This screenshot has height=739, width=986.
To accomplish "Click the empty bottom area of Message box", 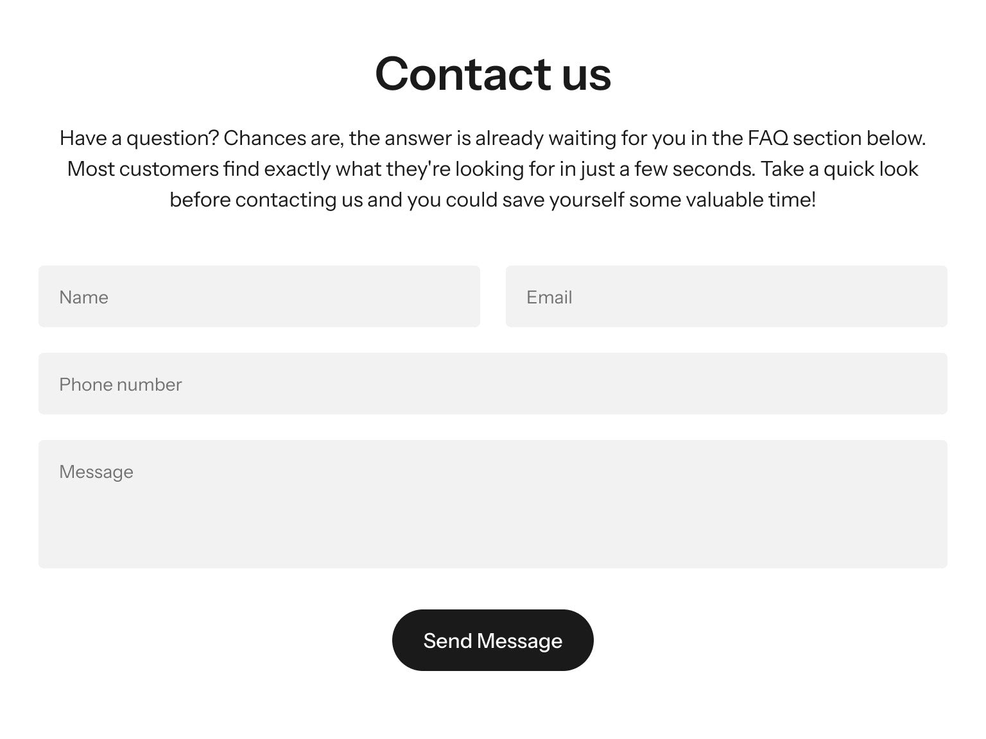I will click(492, 545).
